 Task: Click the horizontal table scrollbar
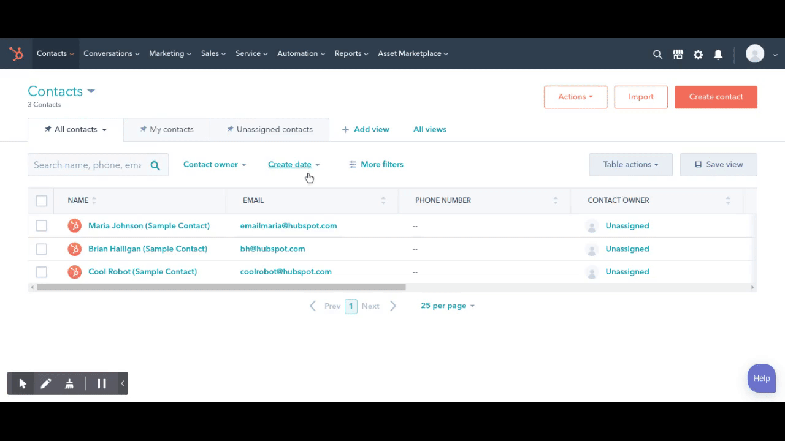(221, 287)
